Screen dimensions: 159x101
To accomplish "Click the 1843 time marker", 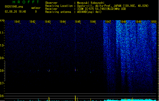I will [x=48, y=22].
